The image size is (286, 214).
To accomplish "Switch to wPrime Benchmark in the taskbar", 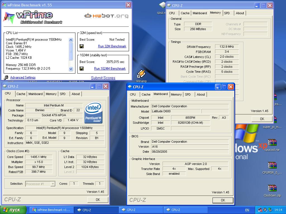I will (x=51, y=210).
